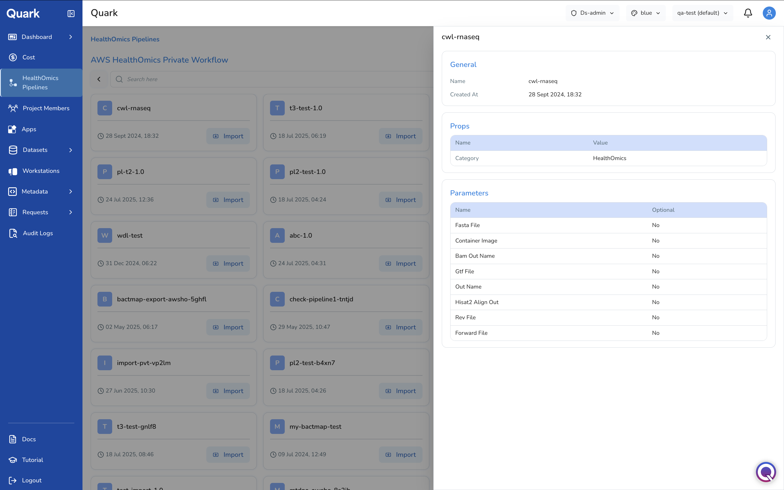The height and width of the screenshot is (490, 784).
Task: Import the t3-test-1.0 workflow
Action: (x=400, y=136)
